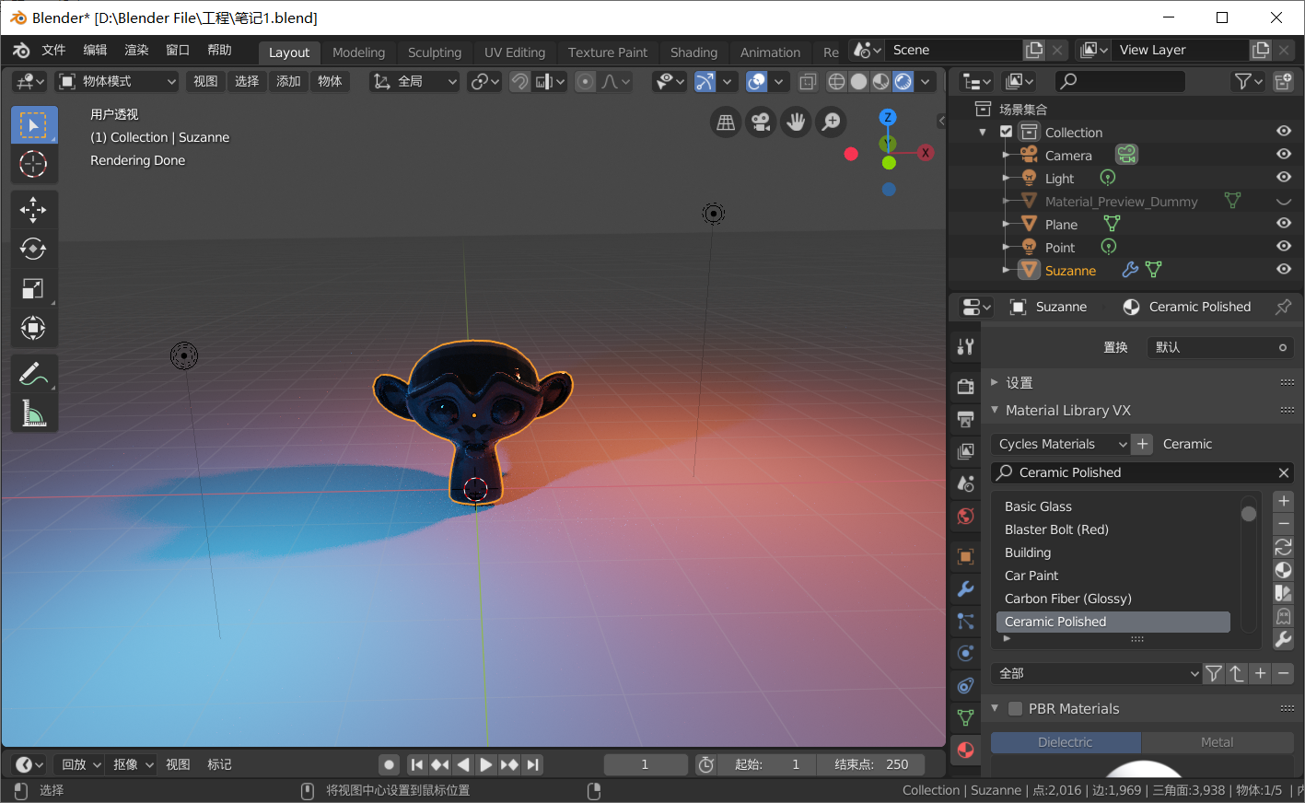Viewport: 1305px width, 803px height.
Task: Activate the 3D Cursor tool
Action: coord(33,164)
